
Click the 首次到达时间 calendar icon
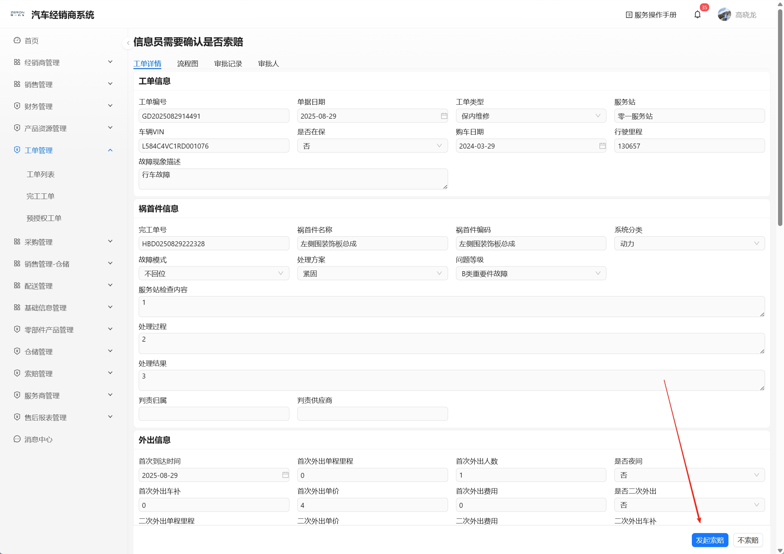pos(285,475)
